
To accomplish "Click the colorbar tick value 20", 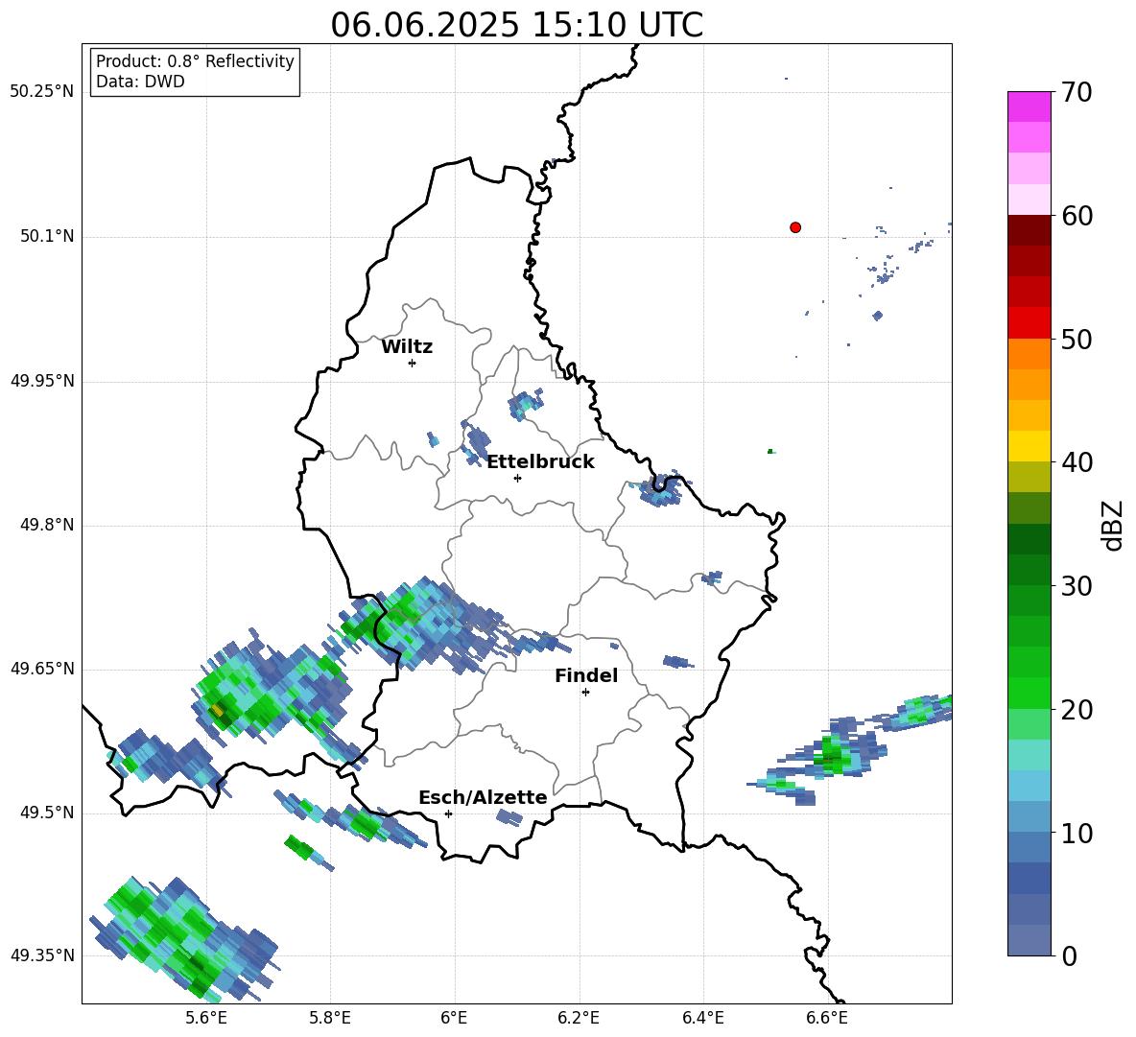I will (1077, 710).
